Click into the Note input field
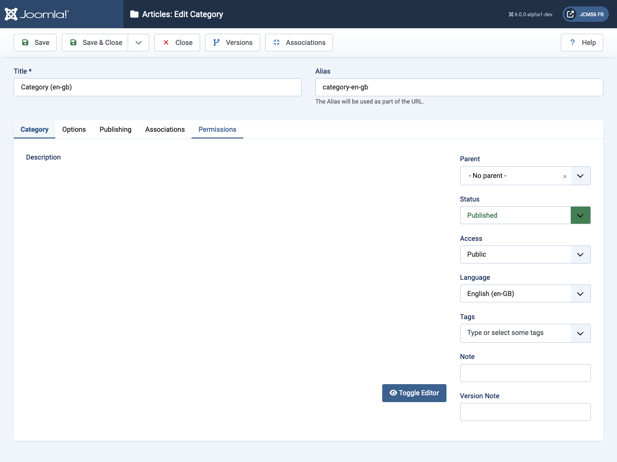Image resolution: width=617 pixels, height=462 pixels. (x=525, y=373)
